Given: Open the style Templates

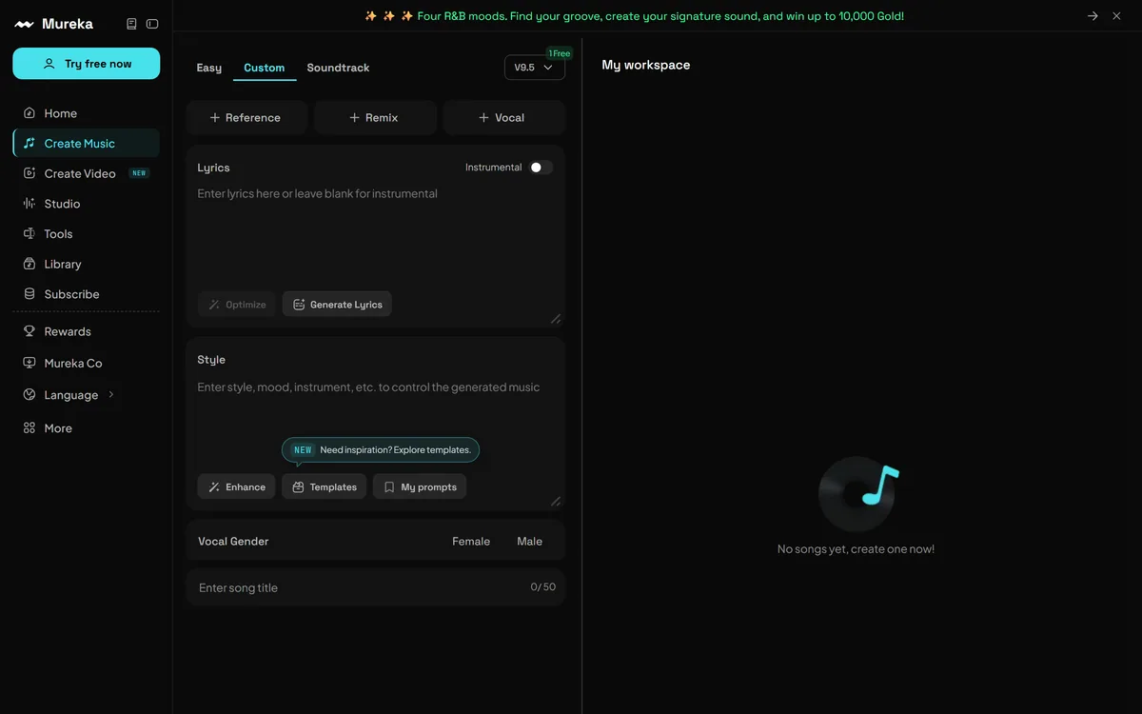Looking at the screenshot, I should pyautogui.click(x=324, y=486).
